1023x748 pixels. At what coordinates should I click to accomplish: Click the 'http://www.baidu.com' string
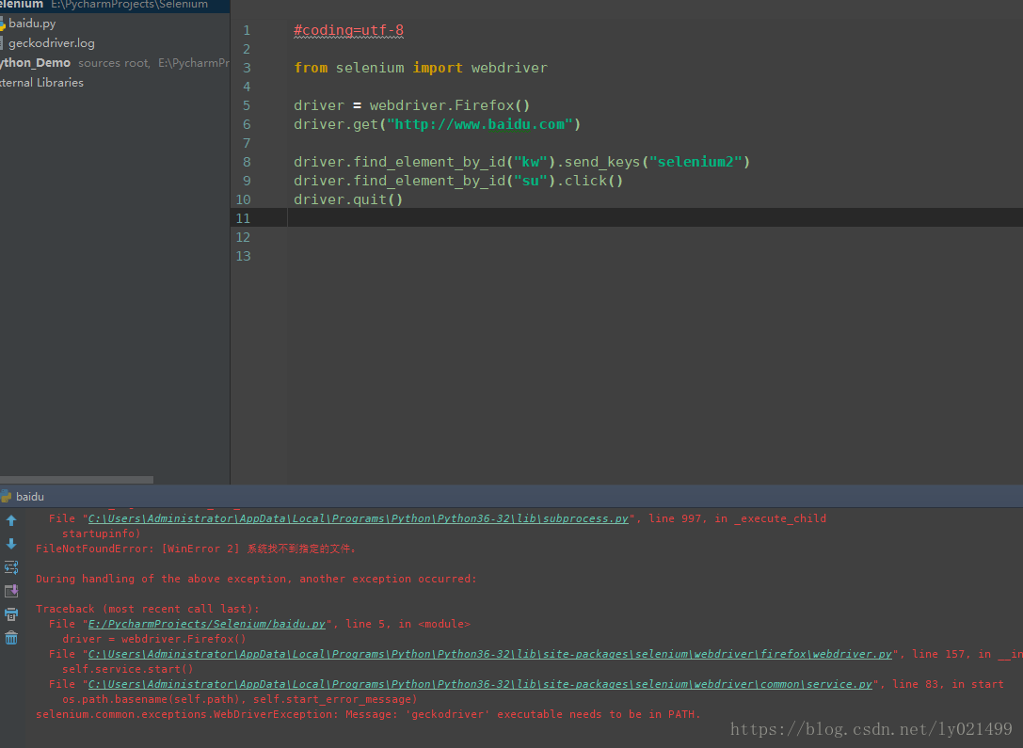(480, 124)
